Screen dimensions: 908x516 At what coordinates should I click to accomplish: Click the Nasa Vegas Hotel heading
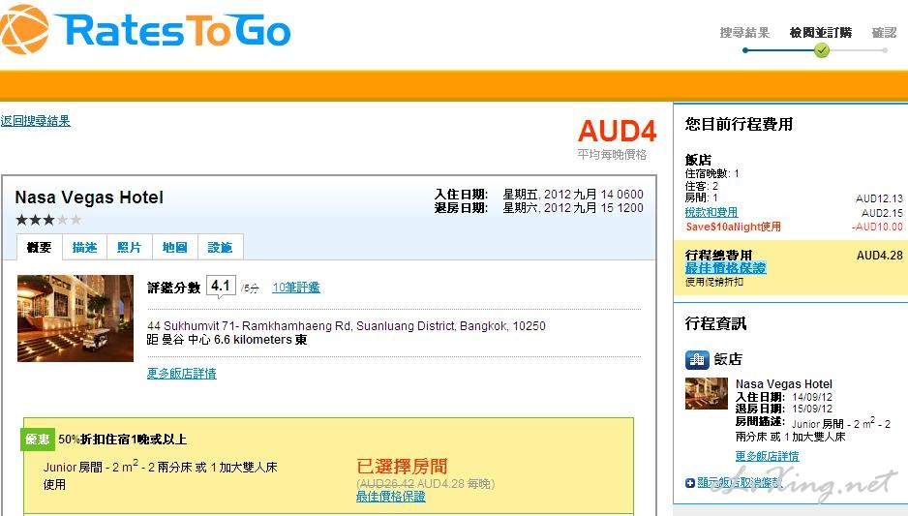(89, 197)
